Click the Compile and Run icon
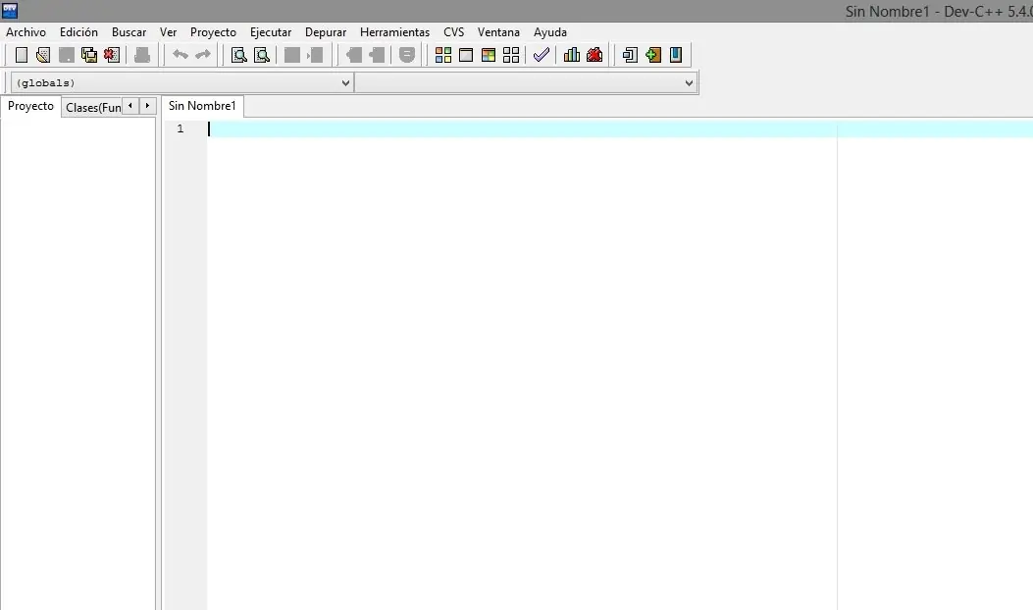Image resolution: width=1033 pixels, height=610 pixels. point(489,55)
